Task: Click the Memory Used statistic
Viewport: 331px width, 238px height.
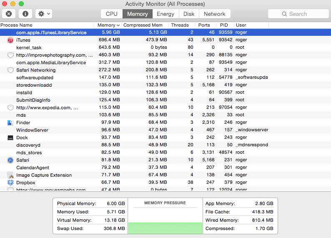Action: [91, 212]
